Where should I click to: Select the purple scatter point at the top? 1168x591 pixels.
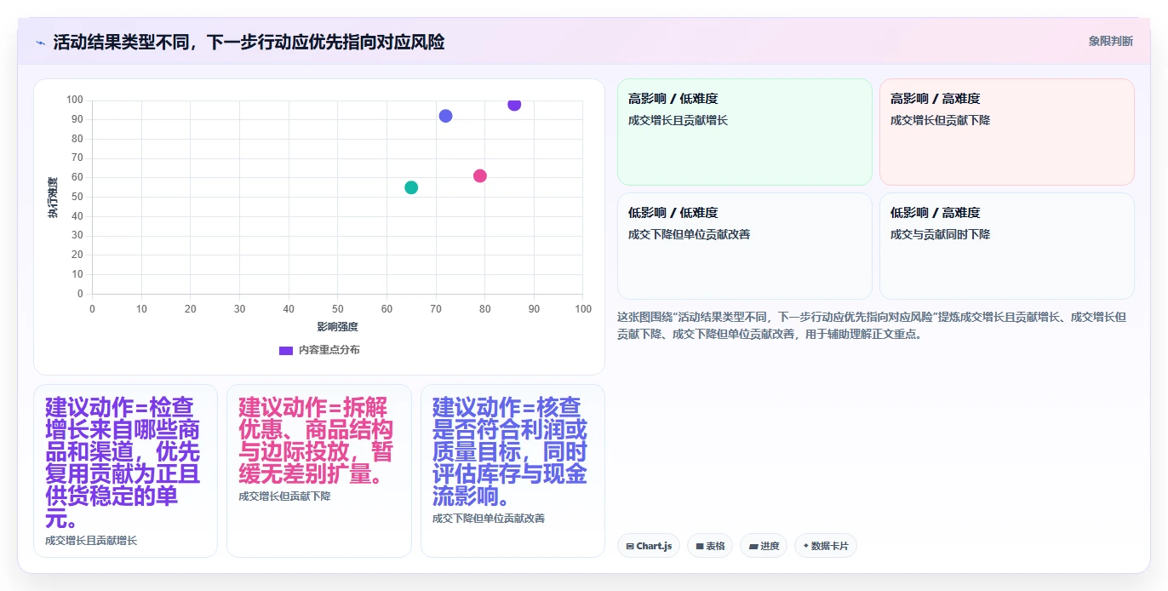pyautogui.click(x=514, y=104)
